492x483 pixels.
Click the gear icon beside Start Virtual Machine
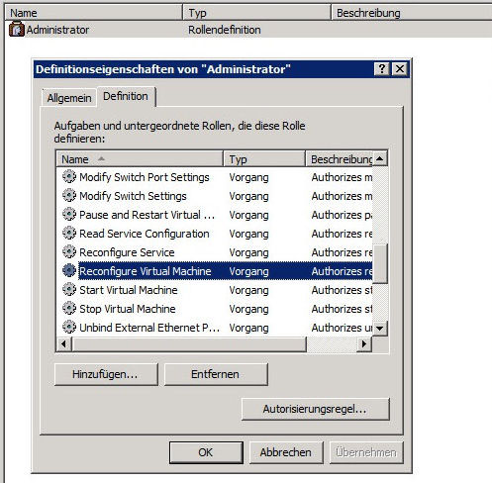coord(69,289)
